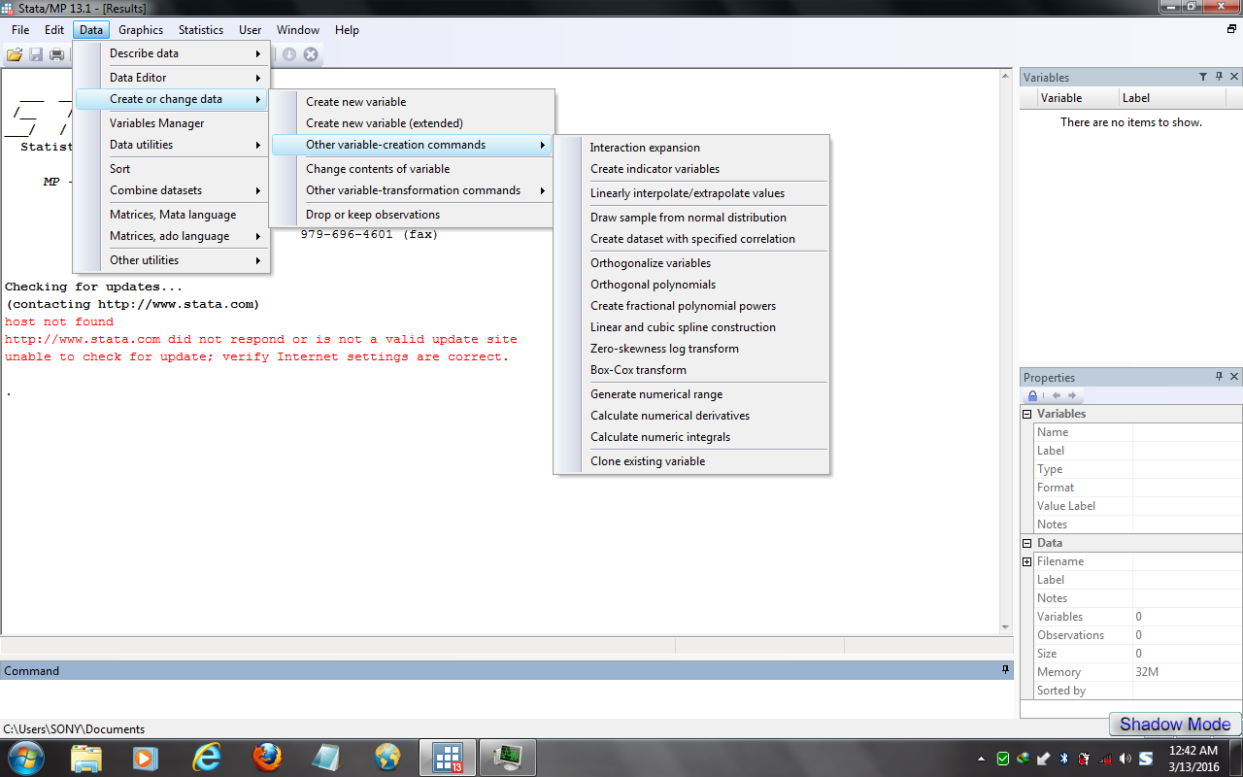Open the File menu
Image resolution: width=1243 pixels, height=777 pixels.
click(20, 30)
